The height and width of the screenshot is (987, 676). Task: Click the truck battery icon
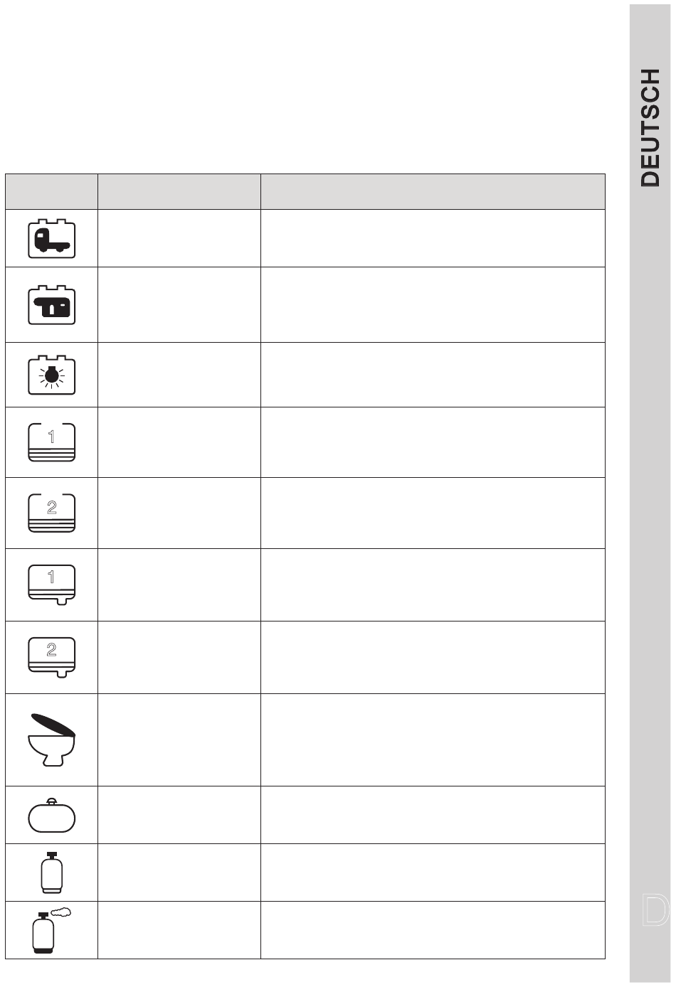click(x=51, y=238)
